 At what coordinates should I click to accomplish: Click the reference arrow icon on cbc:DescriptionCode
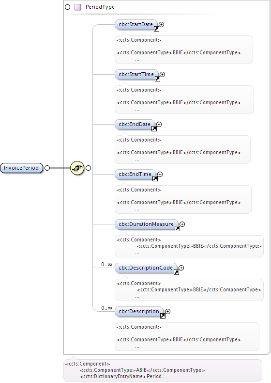[x=176, y=272]
